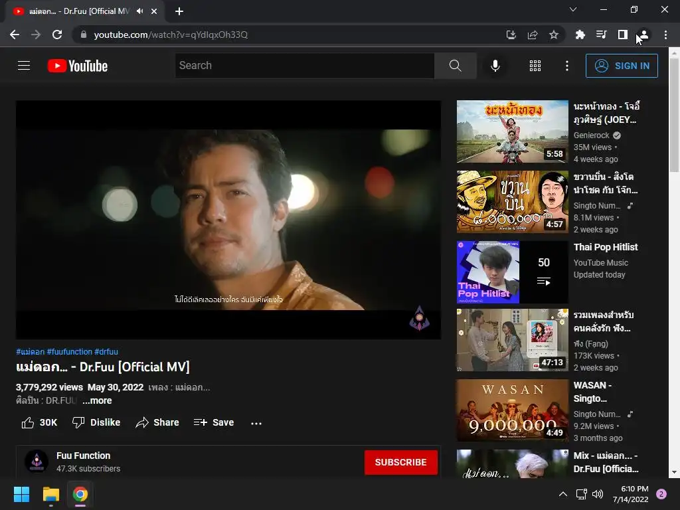This screenshot has width=680, height=510.
Task: Click the search magnifier button
Action: [x=455, y=66]
